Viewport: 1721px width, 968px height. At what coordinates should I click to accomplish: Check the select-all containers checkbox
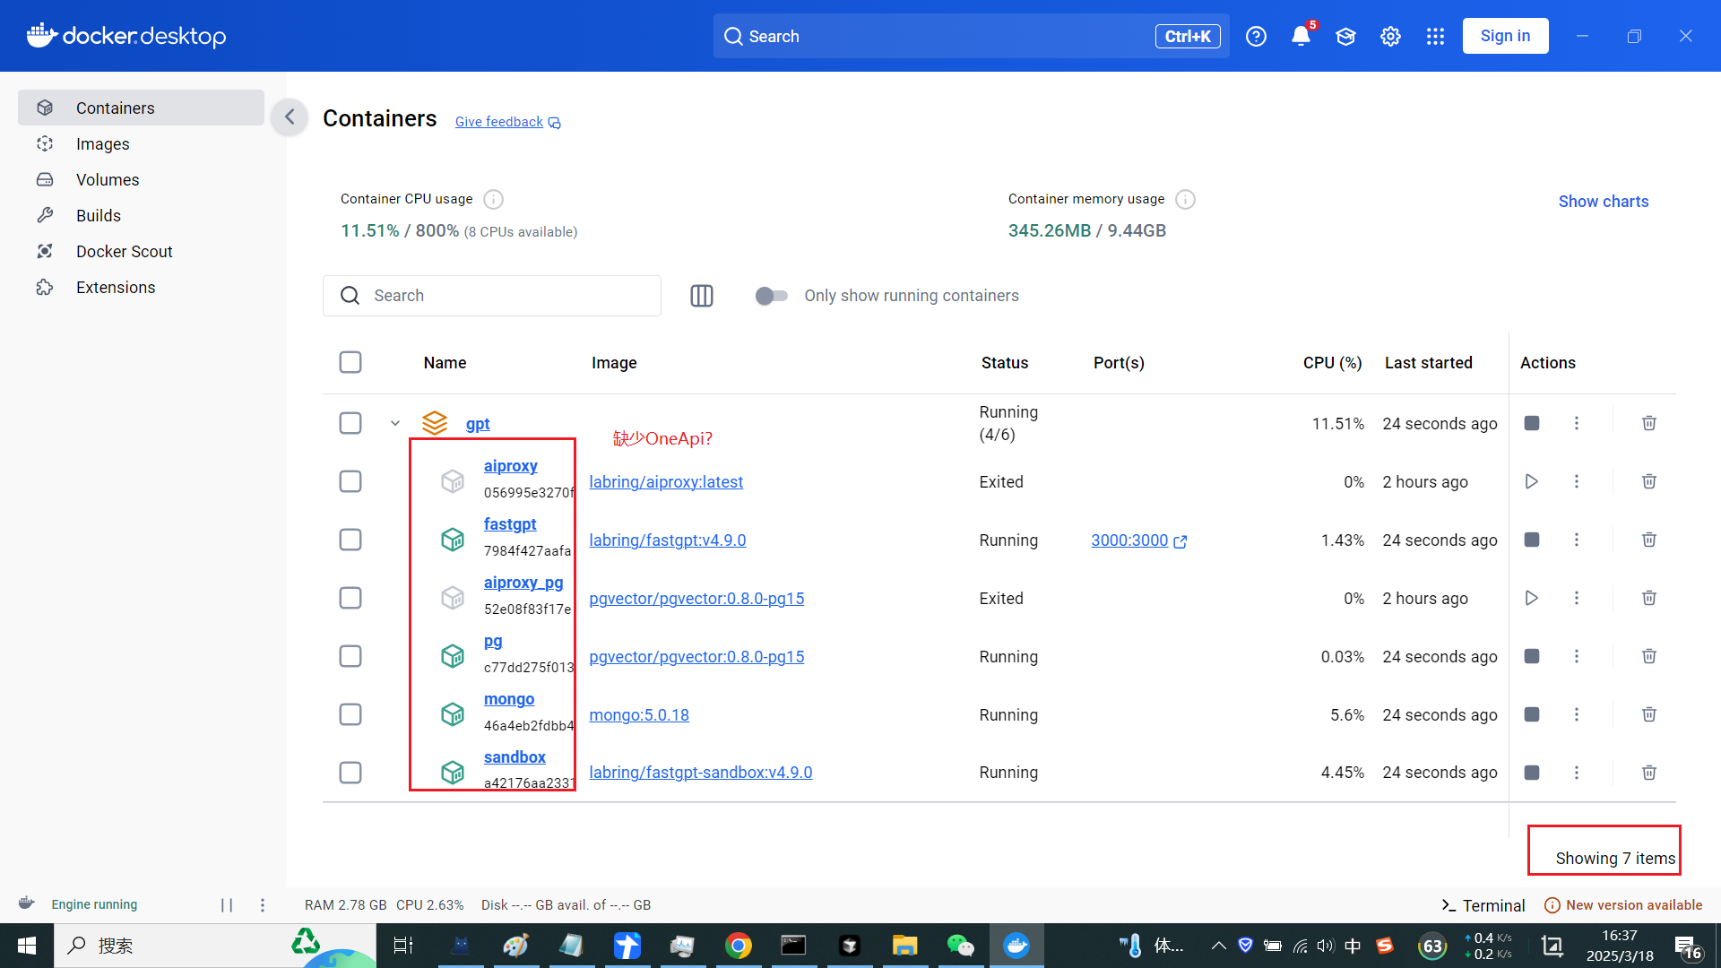pos(350,362)
